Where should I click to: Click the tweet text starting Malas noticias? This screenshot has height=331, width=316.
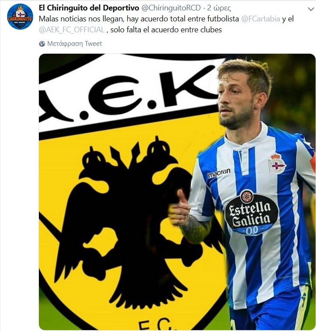tap(166, 24)
